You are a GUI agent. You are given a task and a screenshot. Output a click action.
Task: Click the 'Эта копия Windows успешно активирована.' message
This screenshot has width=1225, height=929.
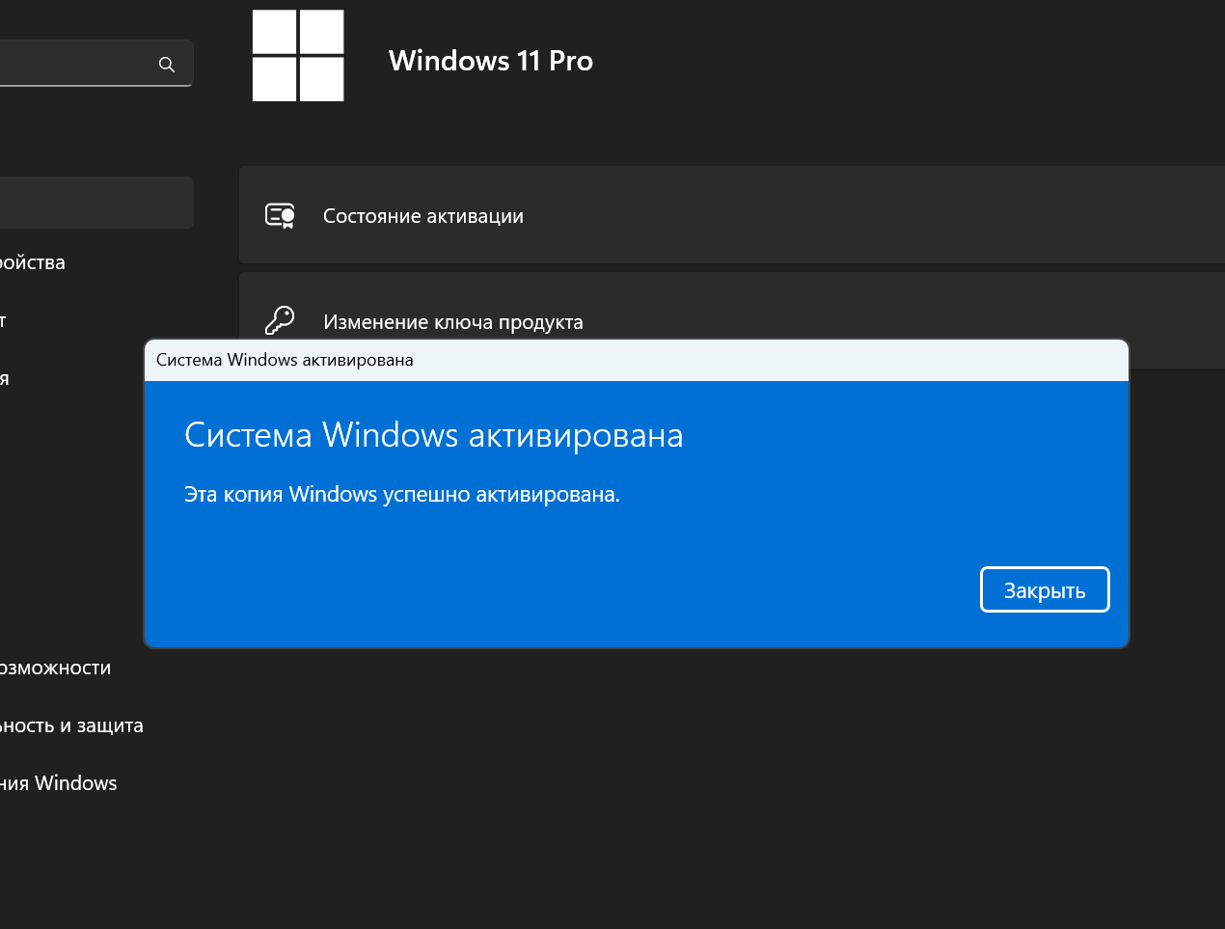402,494
